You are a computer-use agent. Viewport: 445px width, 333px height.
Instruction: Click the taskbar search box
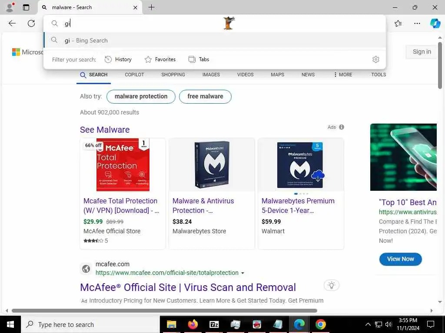[x=90, y=324]
